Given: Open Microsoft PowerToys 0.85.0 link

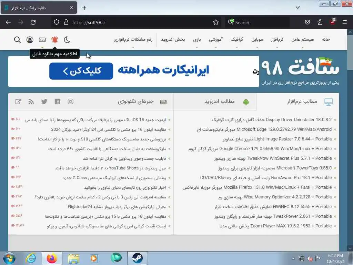Looking at the screenshot, I should [x=275, y=168].
